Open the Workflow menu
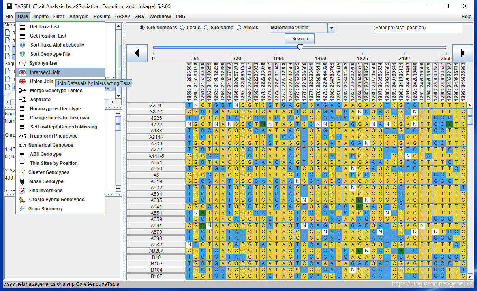The image size is (477, 291). click(x=160, y=17)
